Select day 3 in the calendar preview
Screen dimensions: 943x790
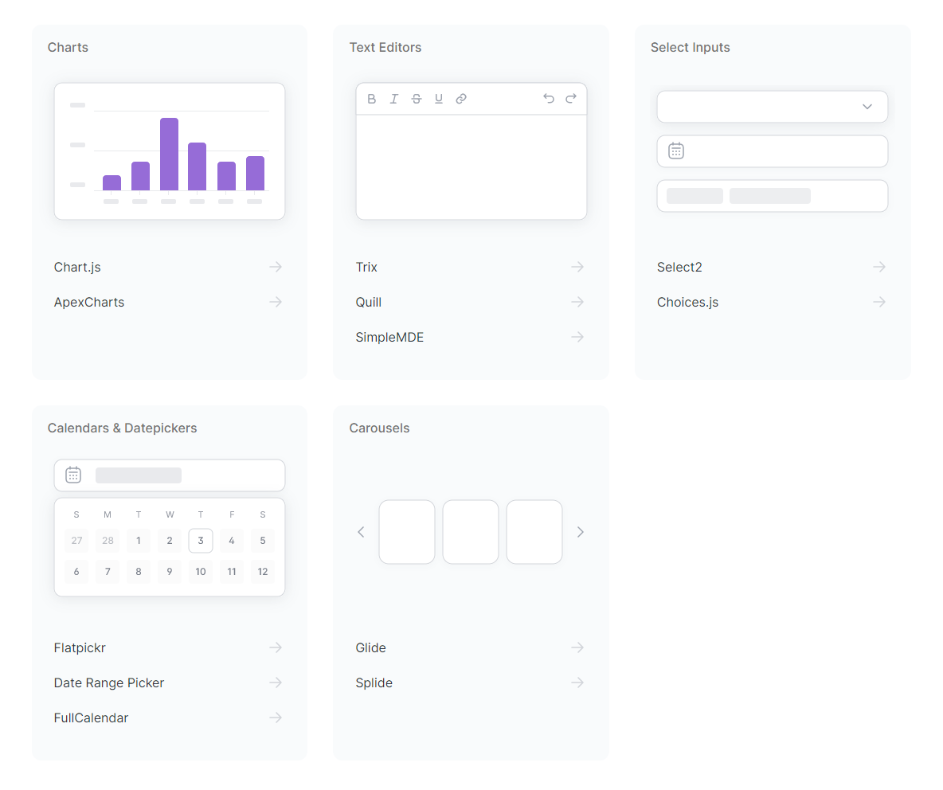point(201,541)
